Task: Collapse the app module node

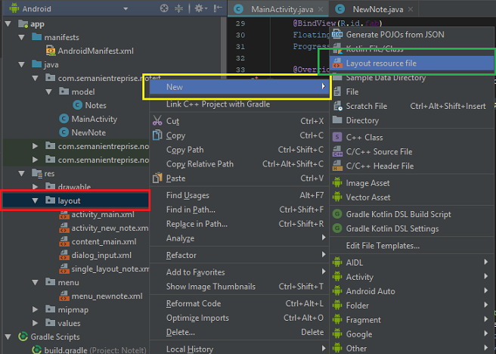Action: pyautogui.click(x=8, y=24)
